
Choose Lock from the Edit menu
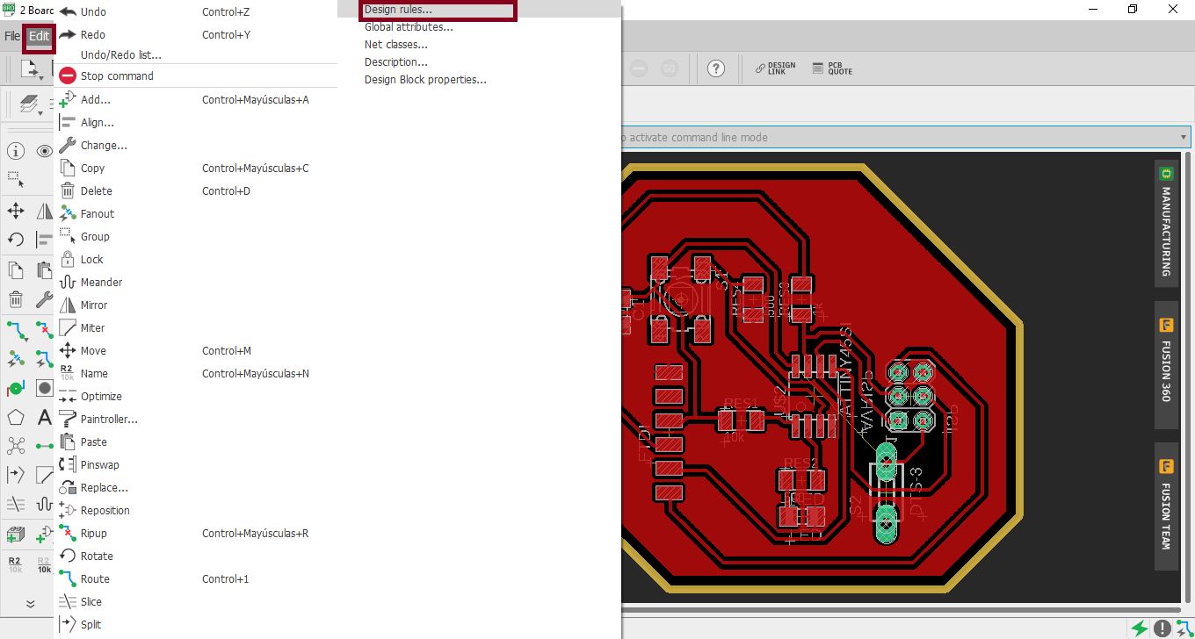[197, 260]
